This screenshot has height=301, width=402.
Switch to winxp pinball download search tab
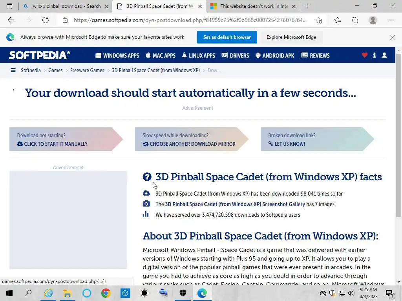tap(66, 6)
